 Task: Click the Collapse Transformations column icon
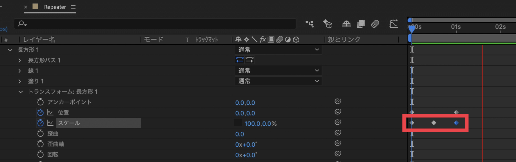(x=247, y=40)
